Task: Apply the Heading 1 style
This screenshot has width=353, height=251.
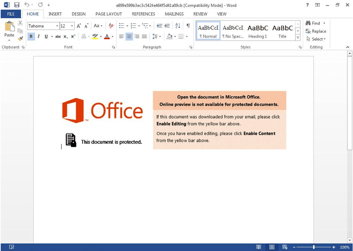Action: coord(258,31)
